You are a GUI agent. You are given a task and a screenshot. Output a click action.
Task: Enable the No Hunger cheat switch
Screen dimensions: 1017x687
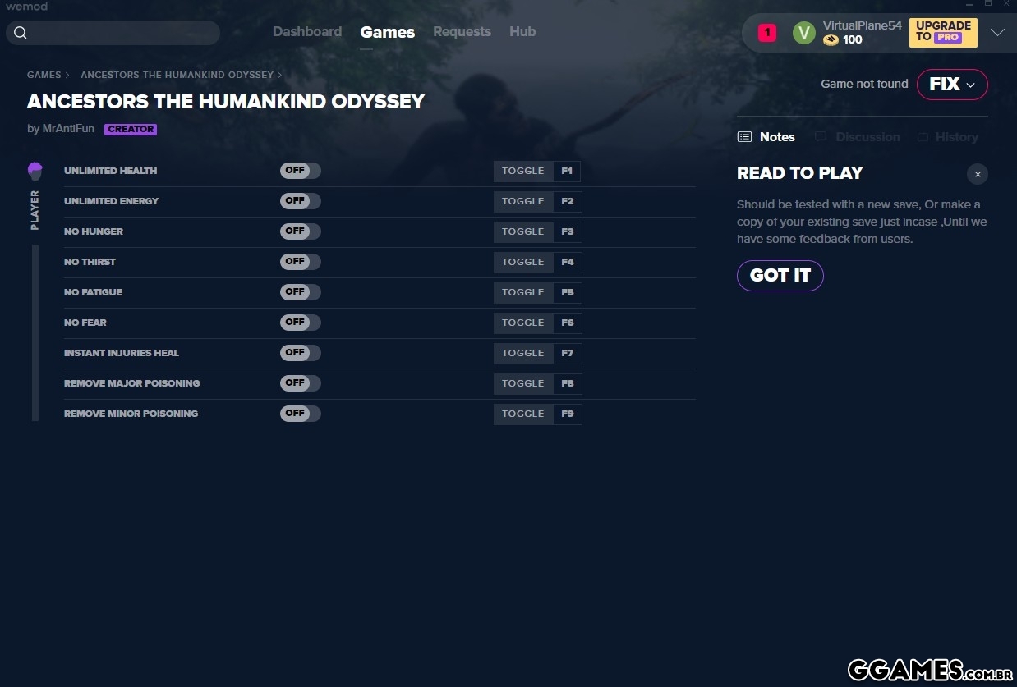(x=300, y=231)
